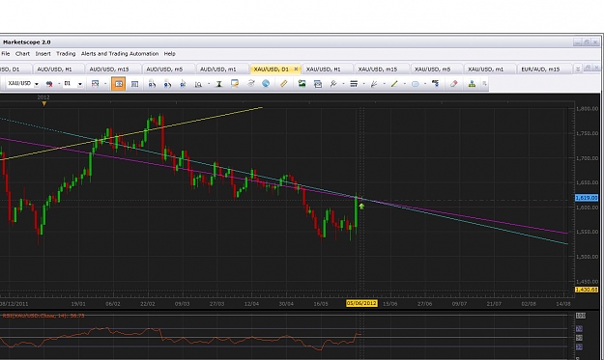
Task: Expand the horizontal lines dropdown arrow
Action: (363, 84)
